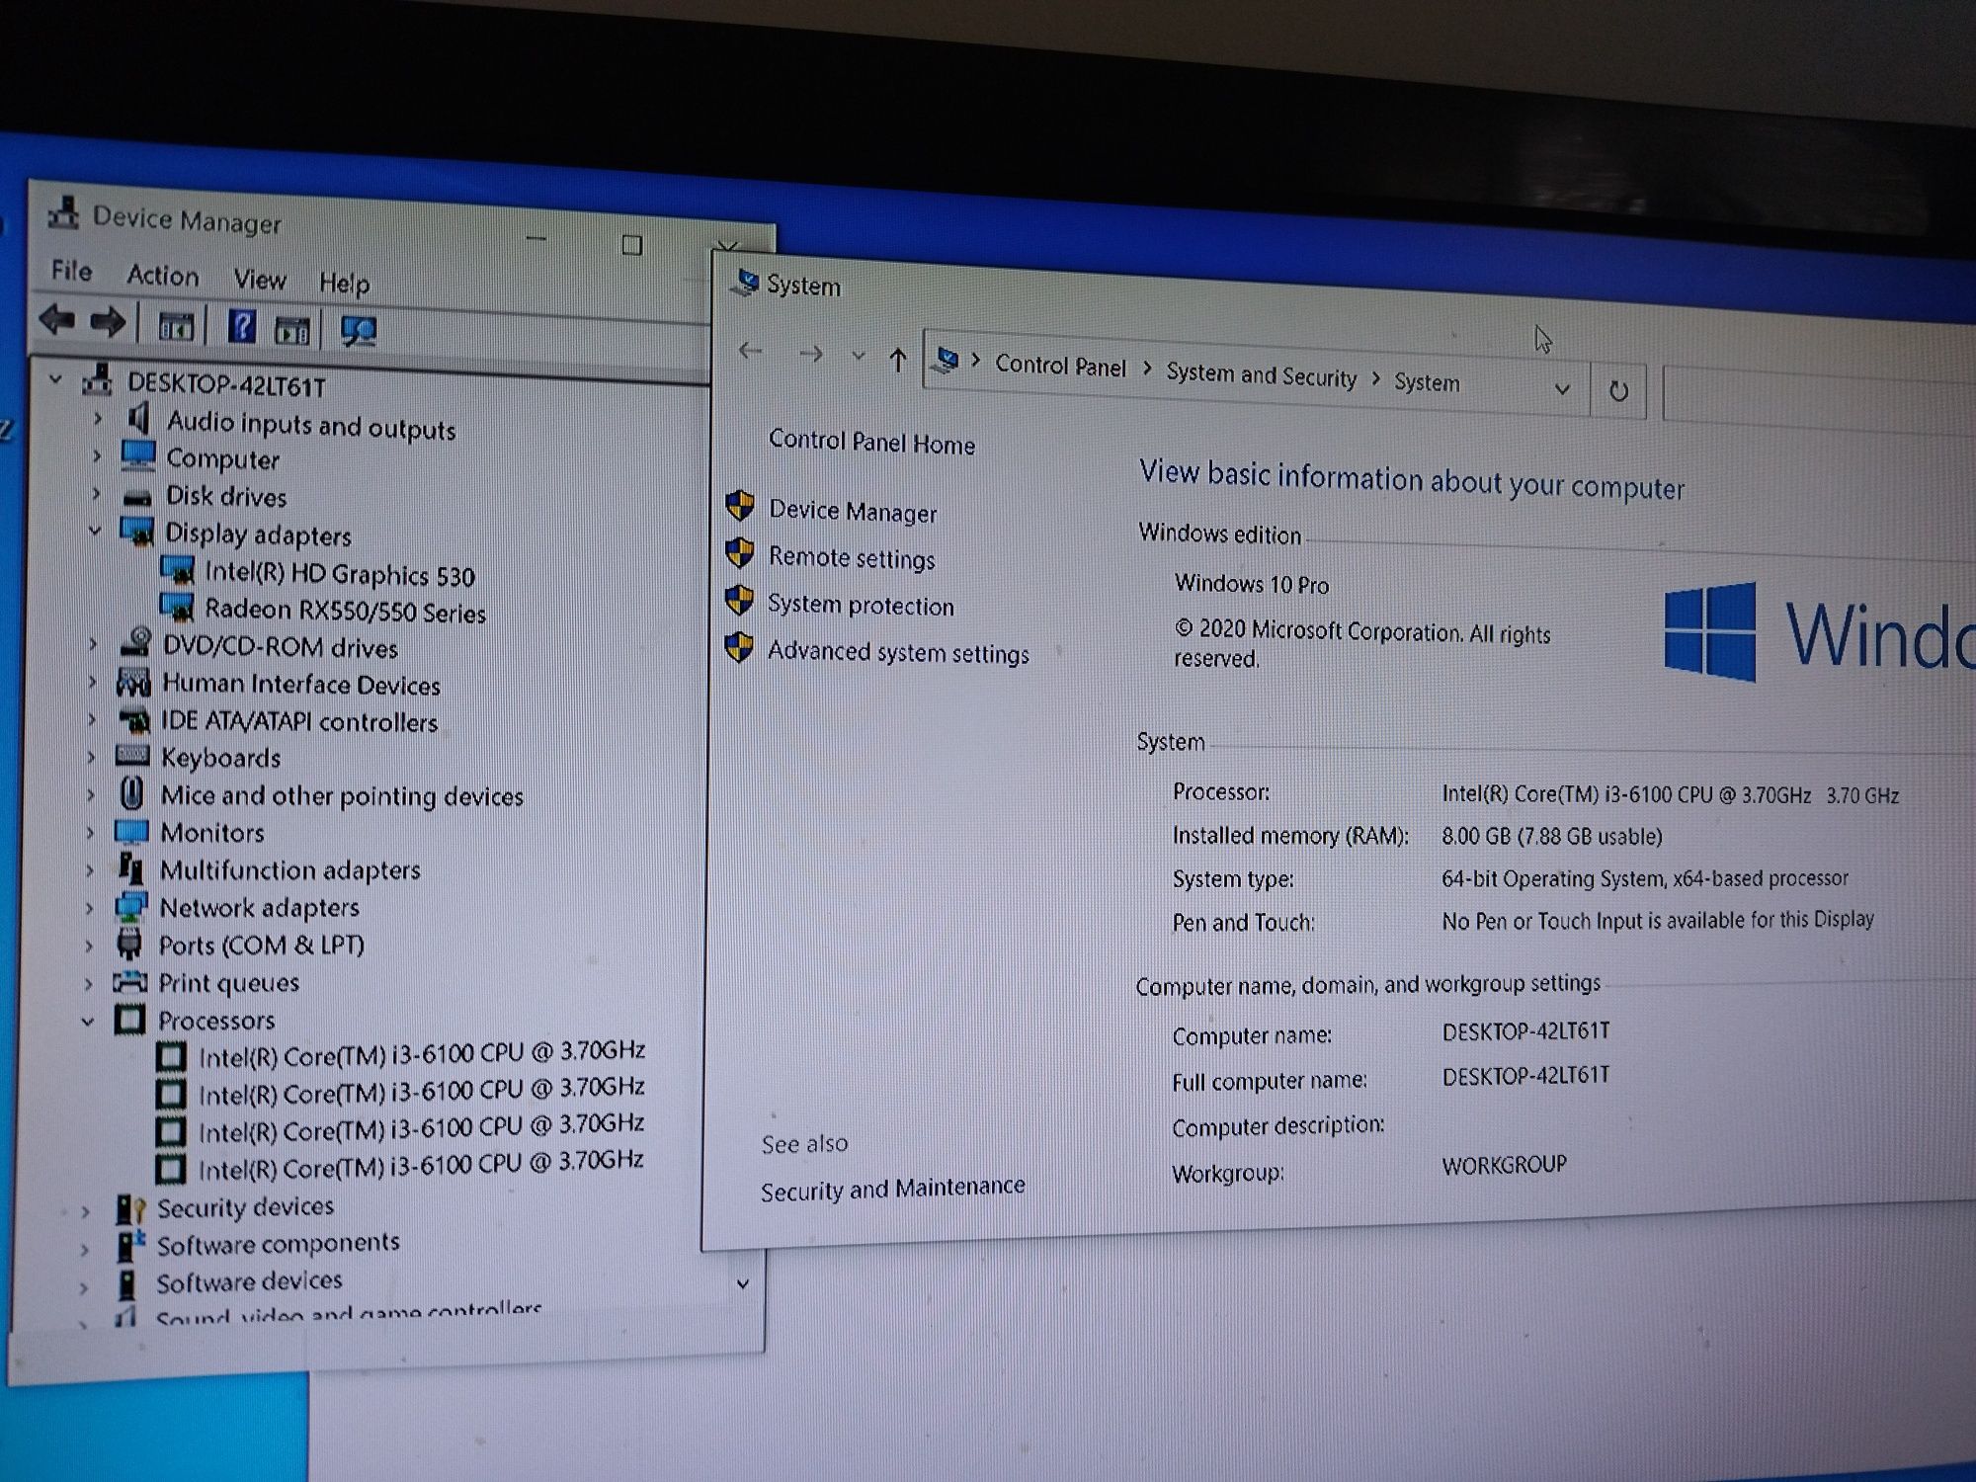The height and width of the screenshot is (1482, 1976).
Task: Select the Ports (COM & LPT) icon
Action: click(x=128, y=944)
